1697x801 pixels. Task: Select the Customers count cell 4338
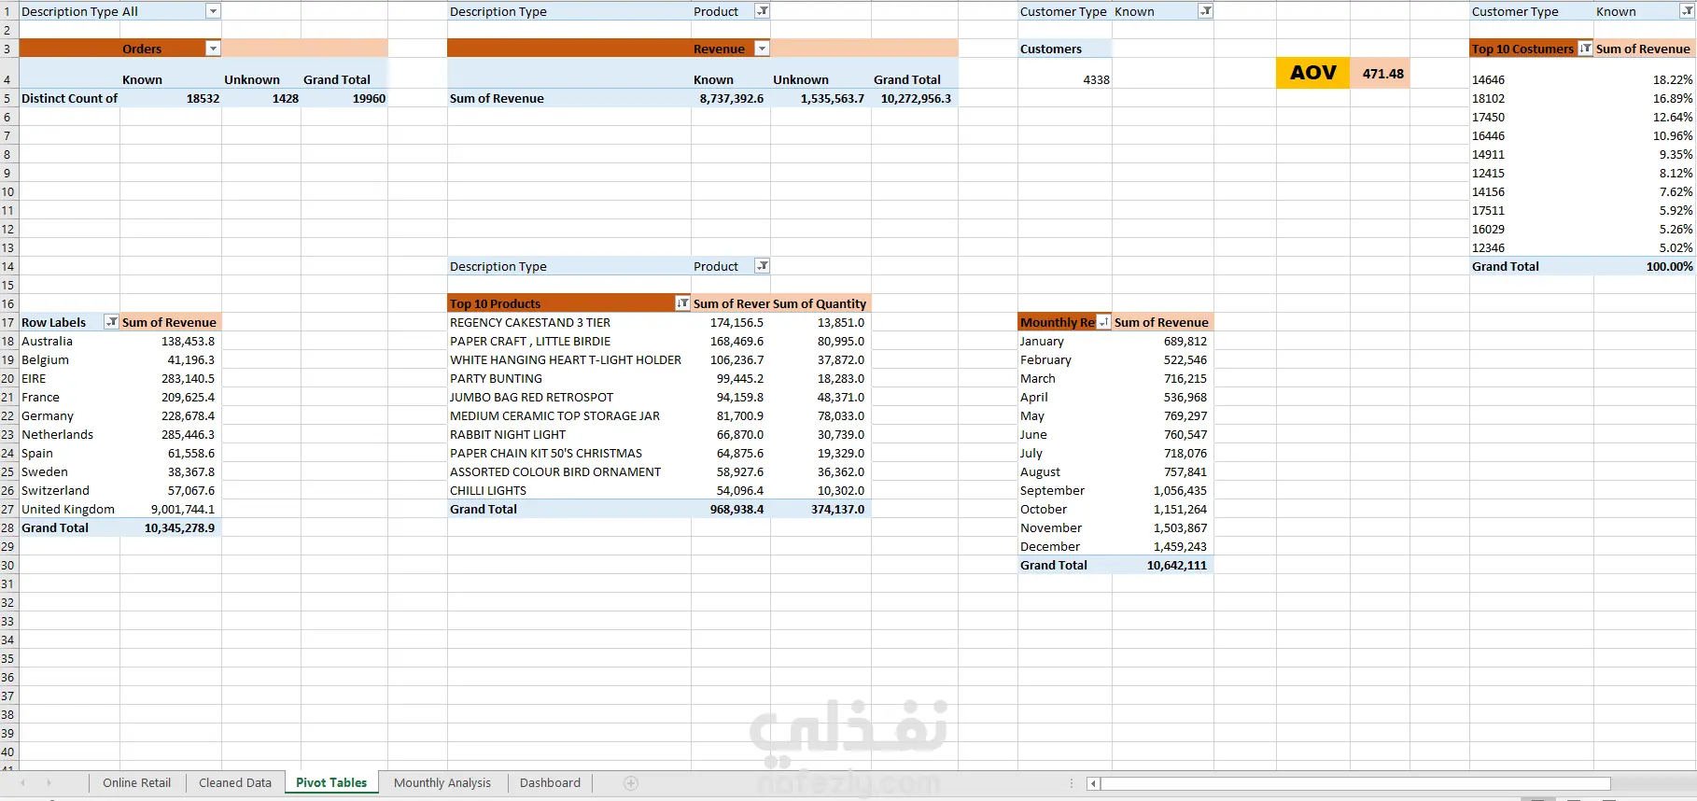1065,79
